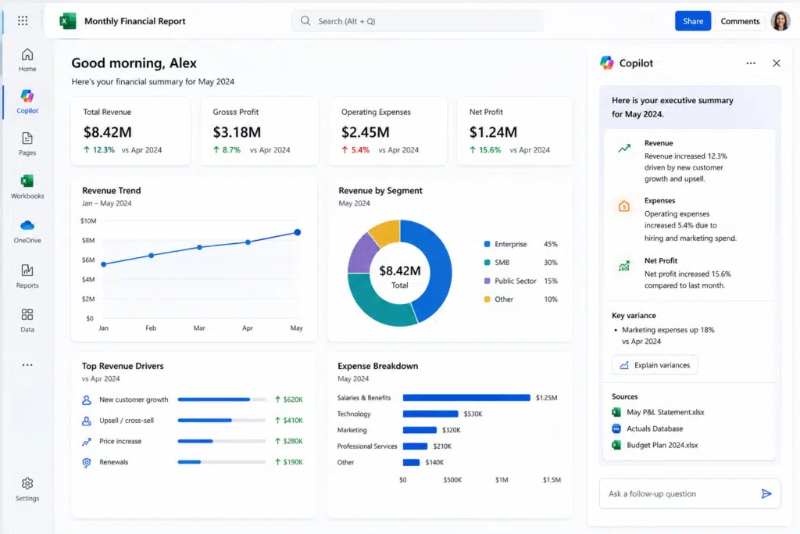
Task: Send the follow-up question with the arrow icon
Action: pyautogui.click(x=766, y=493)
